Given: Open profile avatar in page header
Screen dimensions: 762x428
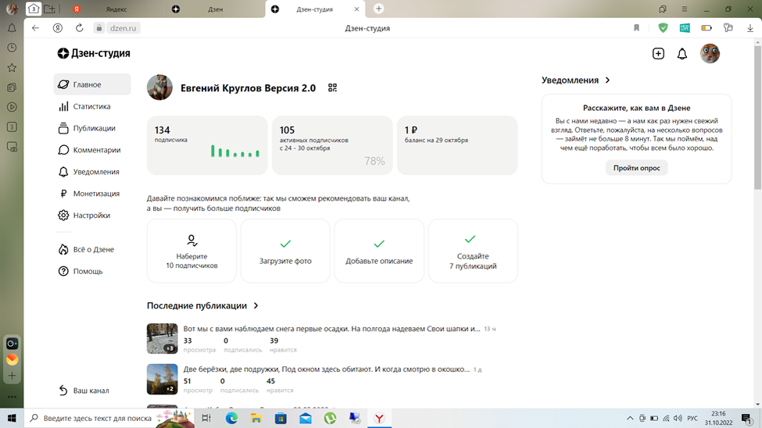Looking at the screenshot, I should 710,53.
